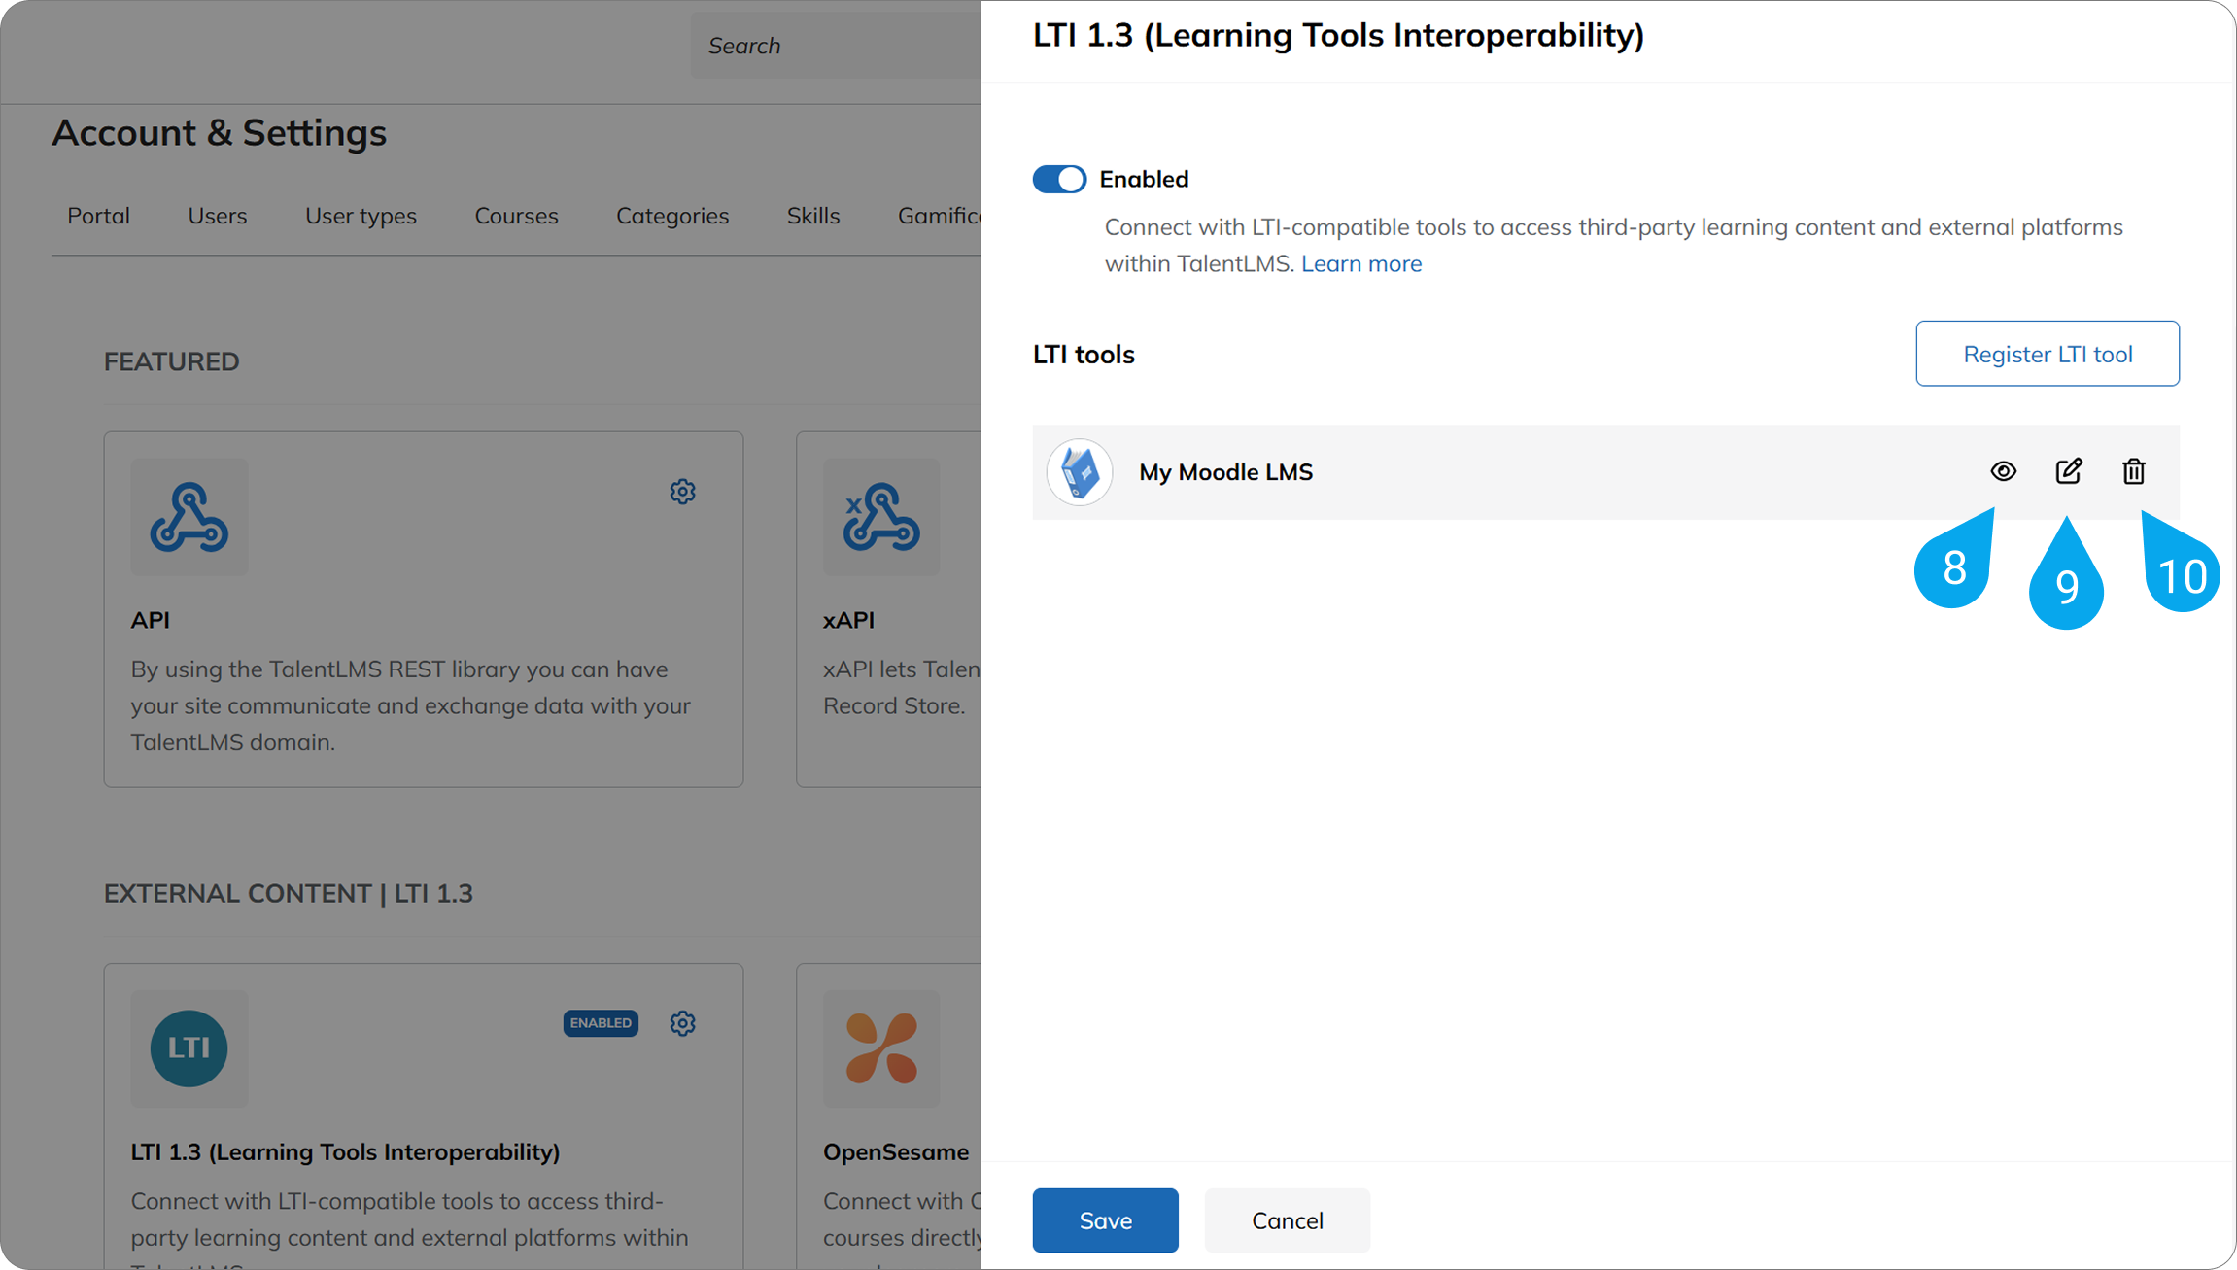The height and width of the screenshot is (1270, 2237).
Task: Select the My Moodle LMS name
Action: (x=1225, y=472)
